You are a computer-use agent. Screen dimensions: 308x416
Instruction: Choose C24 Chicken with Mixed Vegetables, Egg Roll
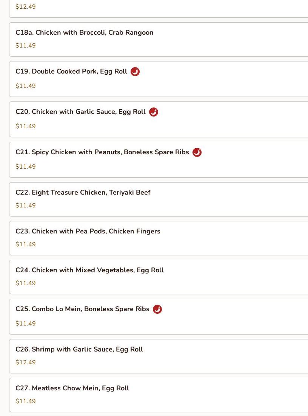(x=89, y=270)
